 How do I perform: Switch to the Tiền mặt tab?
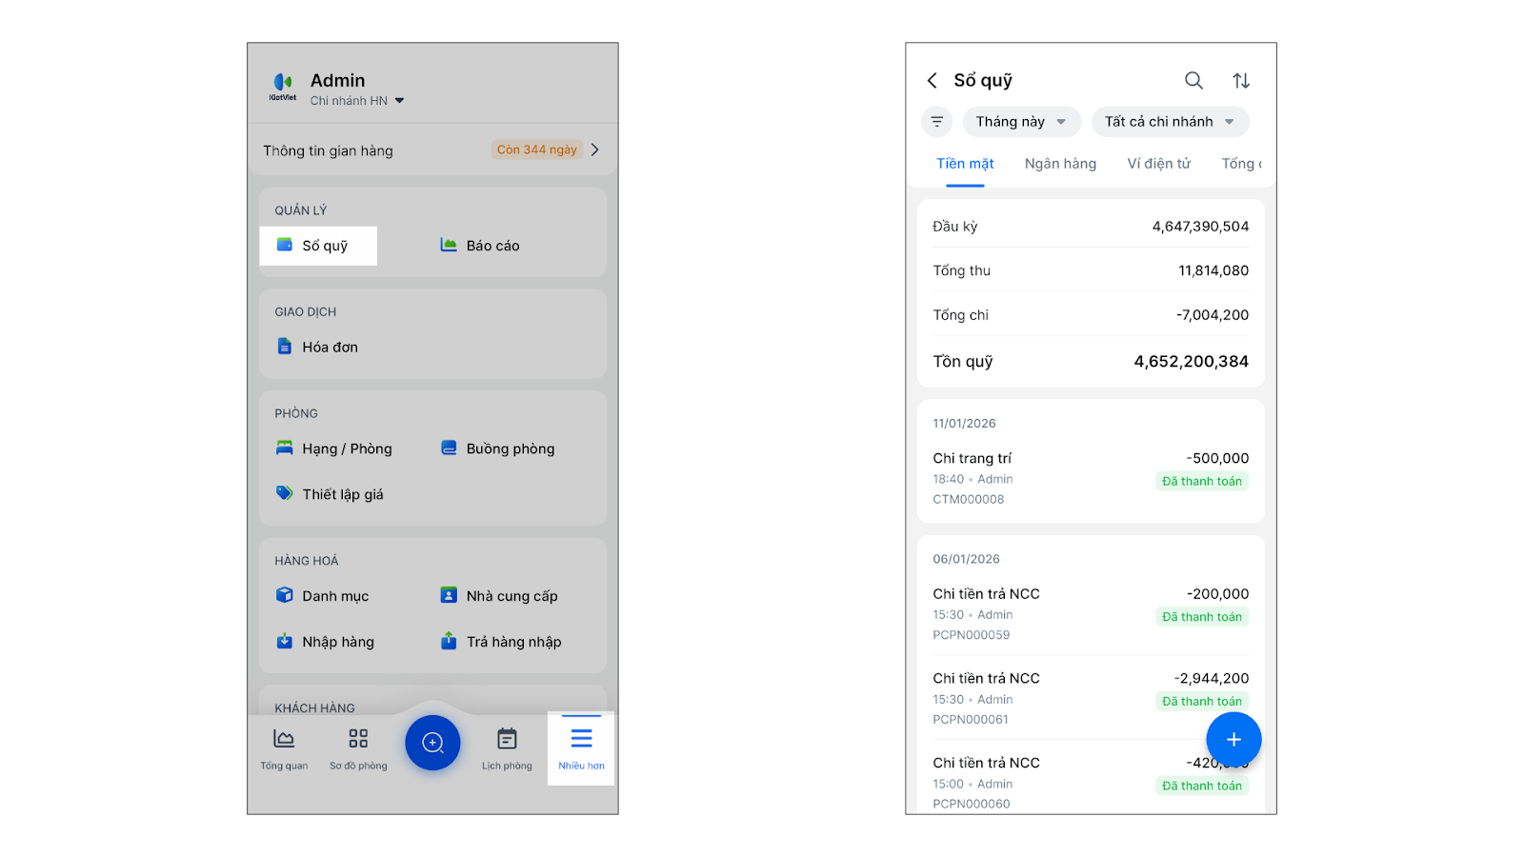[965, 164]
